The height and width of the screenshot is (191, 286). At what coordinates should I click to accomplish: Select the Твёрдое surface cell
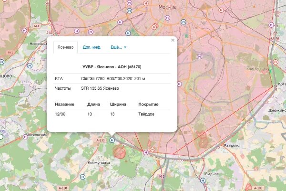(x=146, y=114)
